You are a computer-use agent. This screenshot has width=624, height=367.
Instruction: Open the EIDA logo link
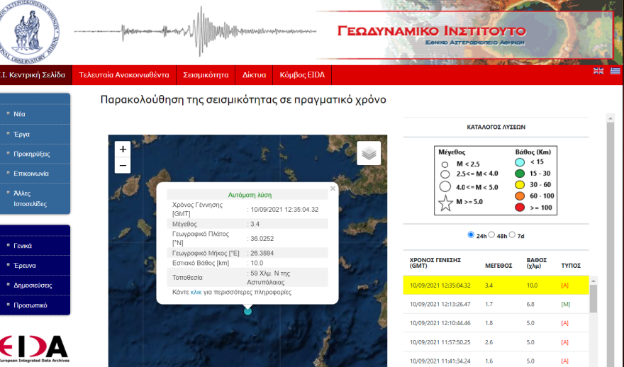coord(34,349)
